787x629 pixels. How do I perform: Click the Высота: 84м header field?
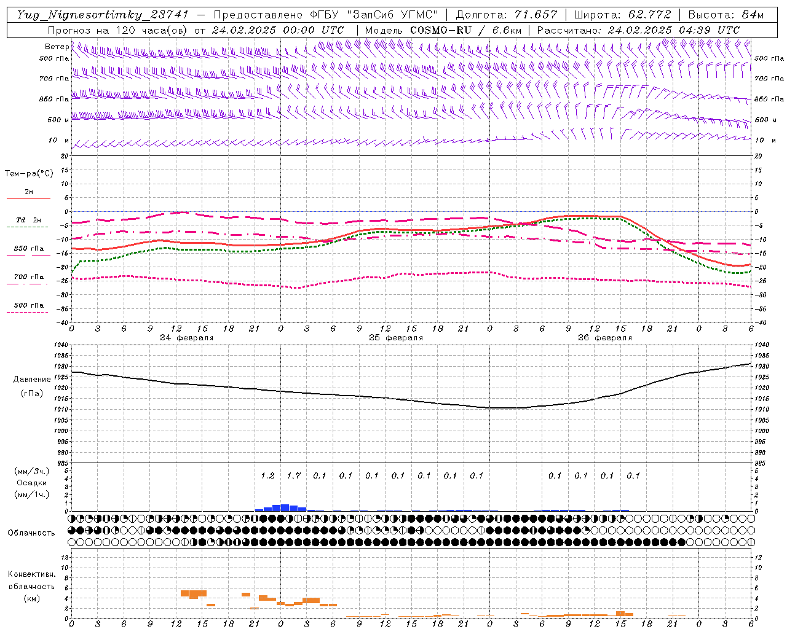[x=726, y=15]
